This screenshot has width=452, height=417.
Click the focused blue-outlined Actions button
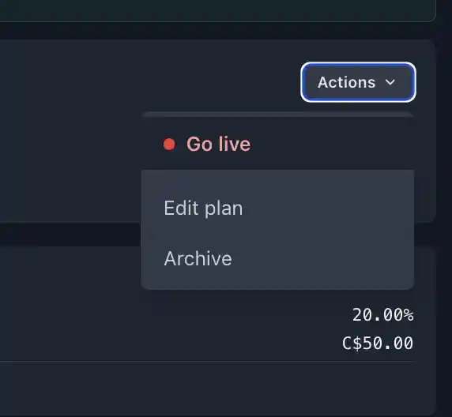point(358,82)
